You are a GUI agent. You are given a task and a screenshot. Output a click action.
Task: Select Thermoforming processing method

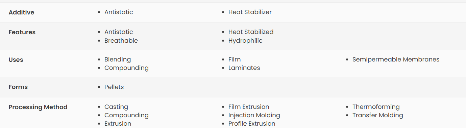click(376, 107)
